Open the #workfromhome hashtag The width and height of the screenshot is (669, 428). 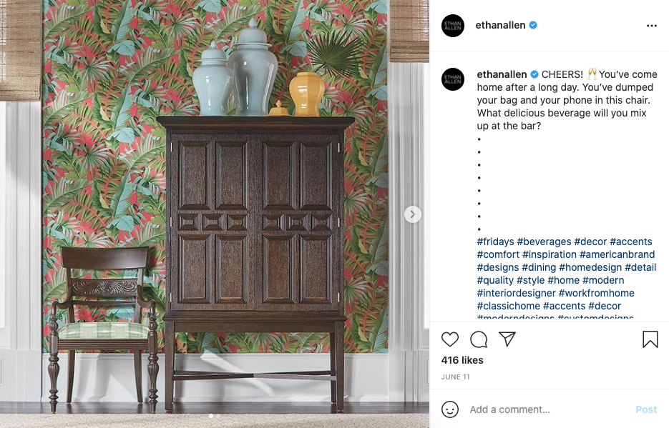tap(597, 293)
